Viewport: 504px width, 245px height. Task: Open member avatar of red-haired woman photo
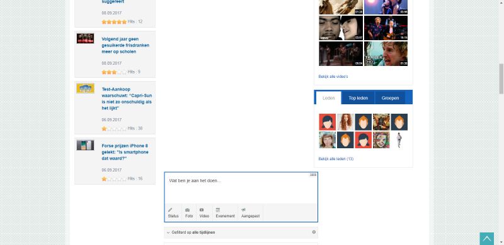tap(345, 122)
